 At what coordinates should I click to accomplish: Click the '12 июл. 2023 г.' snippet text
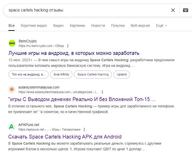click(x=20, y=60)
